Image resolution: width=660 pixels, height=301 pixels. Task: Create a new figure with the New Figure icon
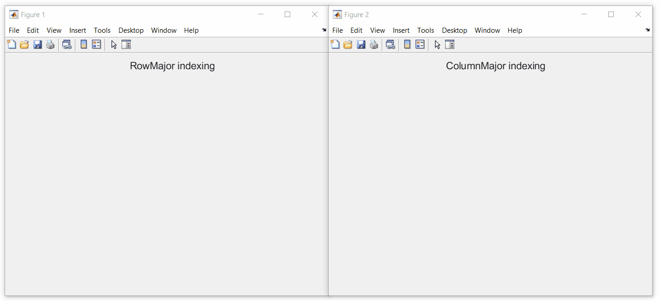[x=12, y=44]
